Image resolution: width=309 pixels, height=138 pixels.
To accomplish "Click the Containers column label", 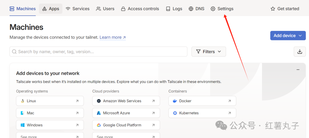I will coord(178,91).
